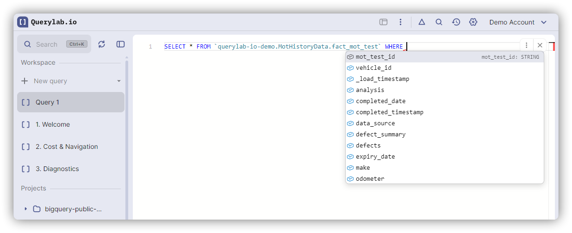Open the settings gear icon

[473, 22]
